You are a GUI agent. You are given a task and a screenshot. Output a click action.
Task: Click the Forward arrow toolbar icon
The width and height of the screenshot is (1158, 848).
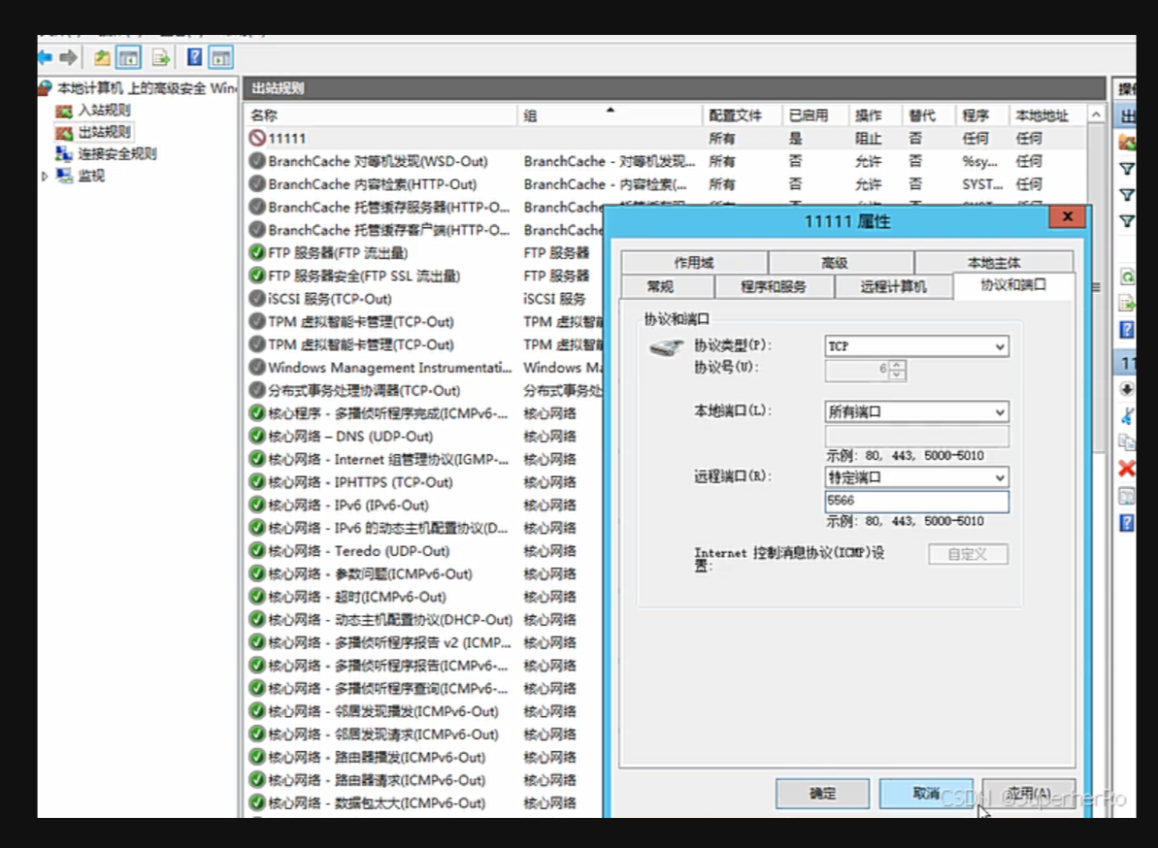click(69, 57)
